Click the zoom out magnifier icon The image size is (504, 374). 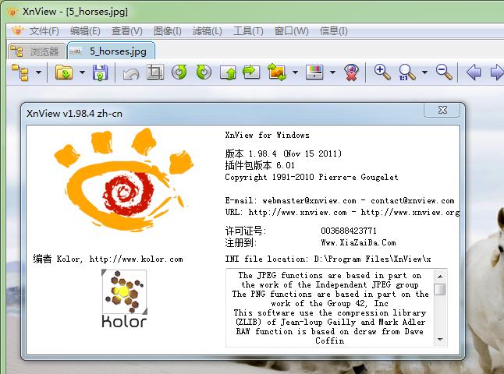coord(444,72)
